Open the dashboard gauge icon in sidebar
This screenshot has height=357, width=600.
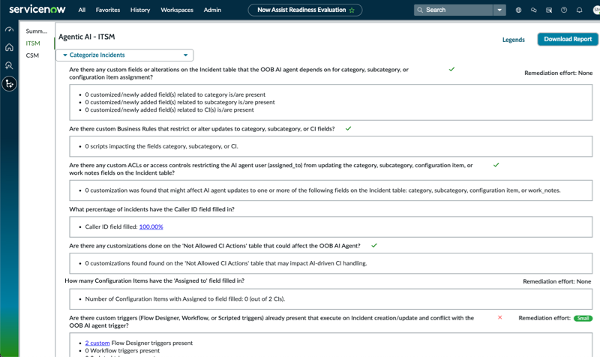(x=9, y=29)
